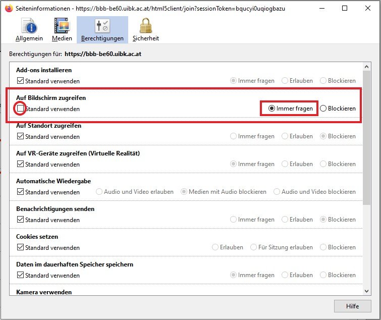This screenshot has width=381, height=320.
Task: Select Immer fragen for VR-Geräte zugreifen
Action: (233, 164)
